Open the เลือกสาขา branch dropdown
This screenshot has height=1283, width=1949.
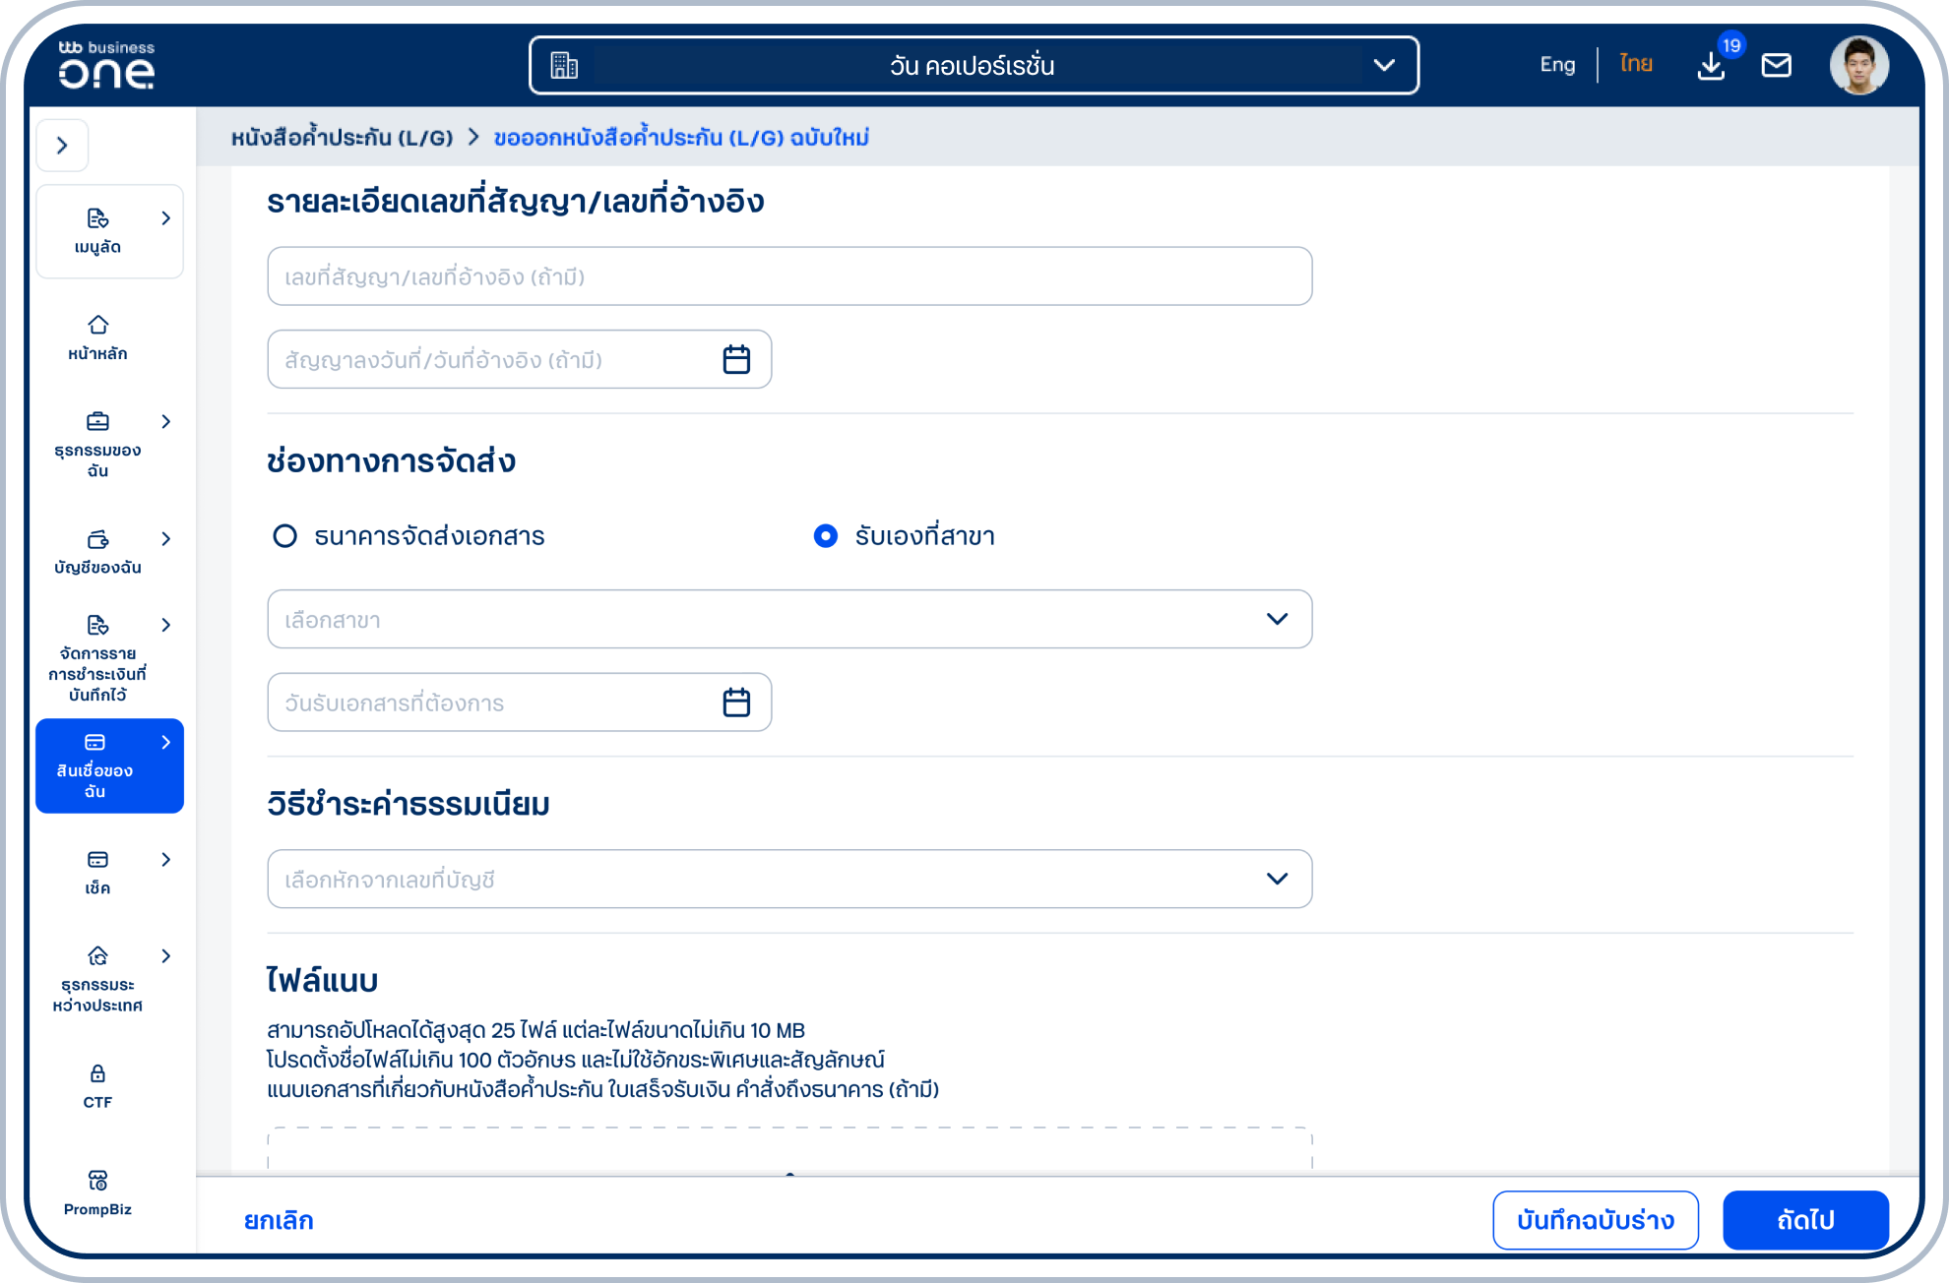(788, 619)
